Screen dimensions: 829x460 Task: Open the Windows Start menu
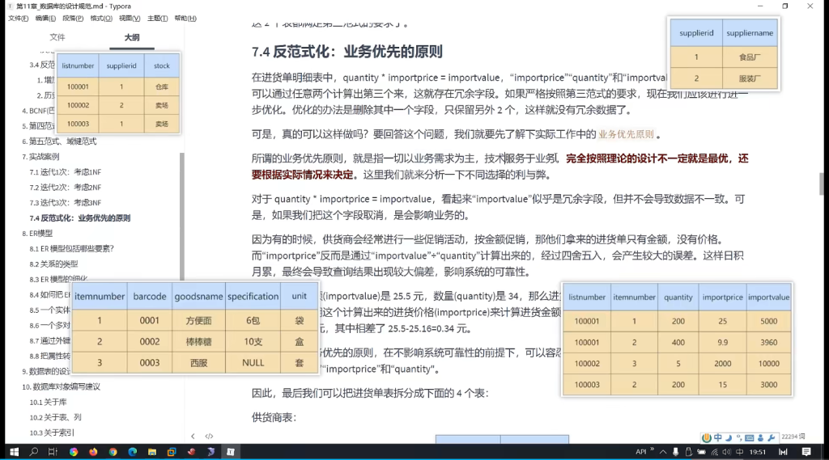(x=15, y=452)
